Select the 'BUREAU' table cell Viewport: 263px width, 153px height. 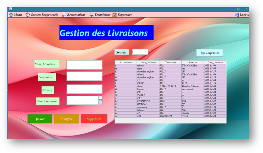click(148, 104)
